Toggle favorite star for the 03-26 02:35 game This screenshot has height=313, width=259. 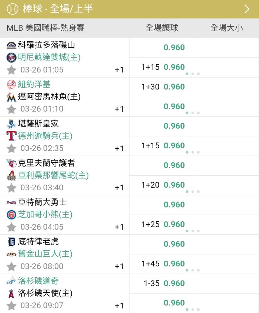click(12, 148)
